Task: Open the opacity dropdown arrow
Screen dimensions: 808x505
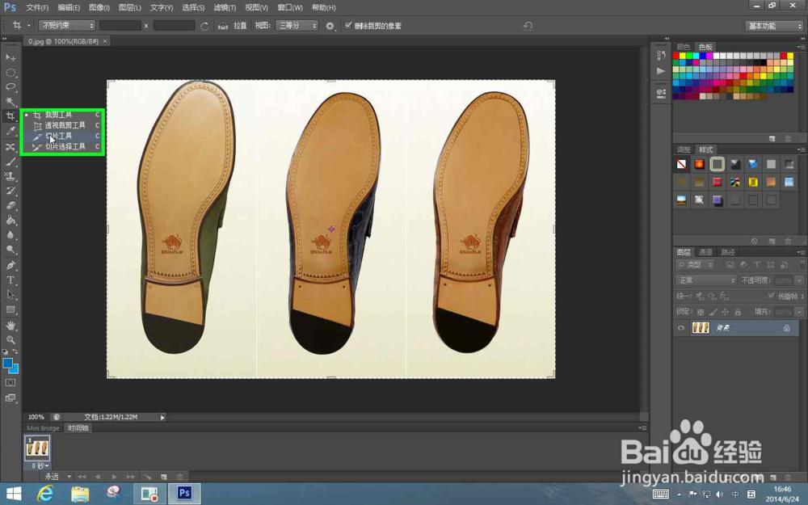Action: click(x=799, y=280)
